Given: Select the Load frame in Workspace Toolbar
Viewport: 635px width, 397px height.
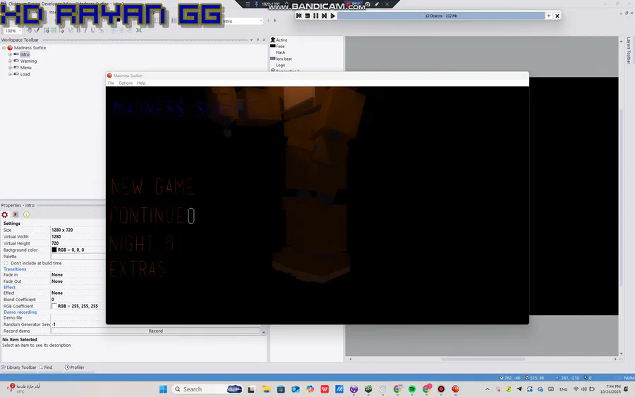Looking at the screenshot, I should pyautogui.click(x=25, y=74).
